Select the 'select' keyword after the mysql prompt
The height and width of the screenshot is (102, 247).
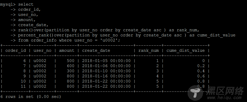(x=26, y=4)
